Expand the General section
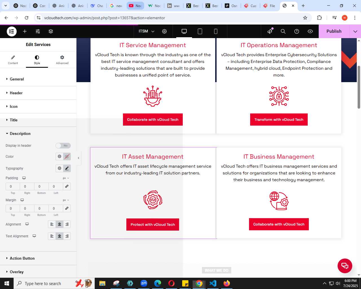The image size is (361, 289). click(38, 79)
